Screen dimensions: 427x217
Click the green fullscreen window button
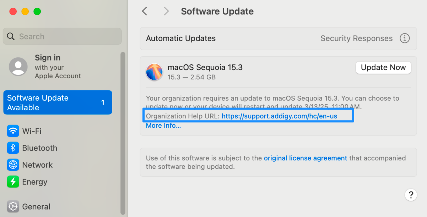37,11
